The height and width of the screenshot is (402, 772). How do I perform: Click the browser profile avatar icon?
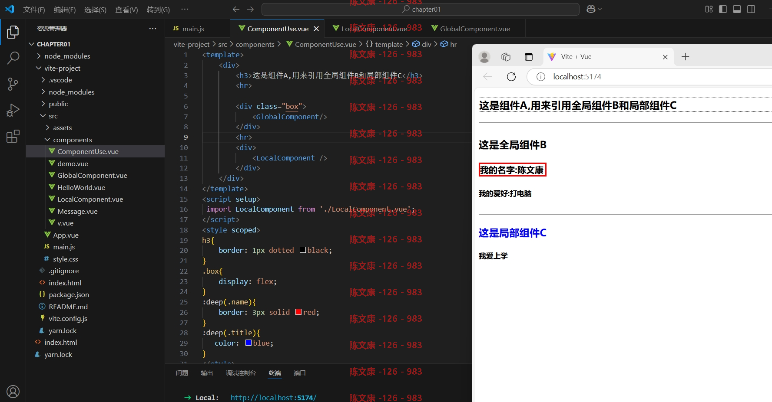pos(484,57)
